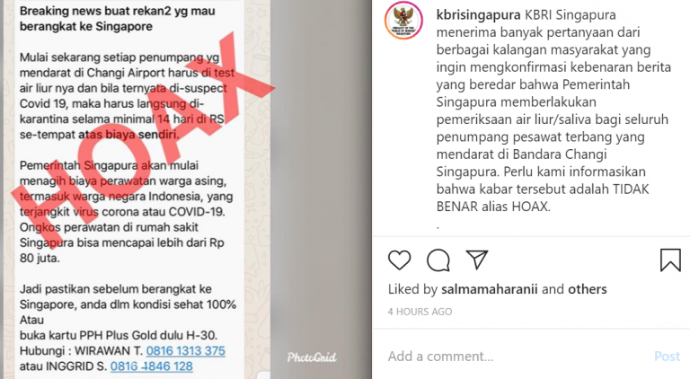The height and width of the screenshot is (379, 690).
Task: Save post with bookmark icon
Action: (670, 260)
